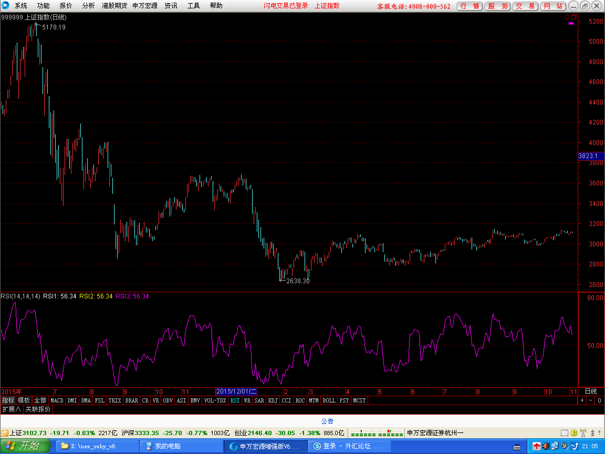Click the application logo in the top left

(x=5, y=5)
